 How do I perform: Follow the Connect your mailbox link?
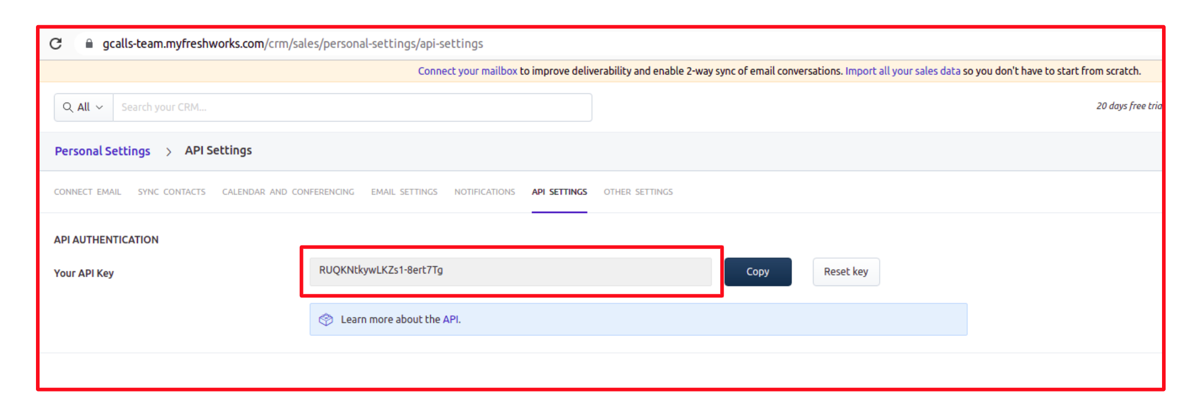click(467, 71)
